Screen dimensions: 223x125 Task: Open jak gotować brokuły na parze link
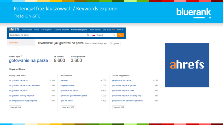point(21,96)
